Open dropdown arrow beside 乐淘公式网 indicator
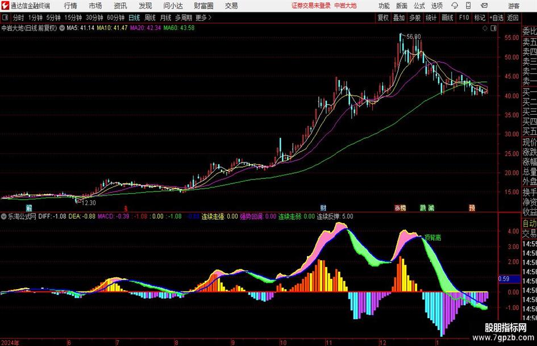Image resolution: width=537 pixels, height=346 pixels. pyautogui.click(x=4, y=216)
